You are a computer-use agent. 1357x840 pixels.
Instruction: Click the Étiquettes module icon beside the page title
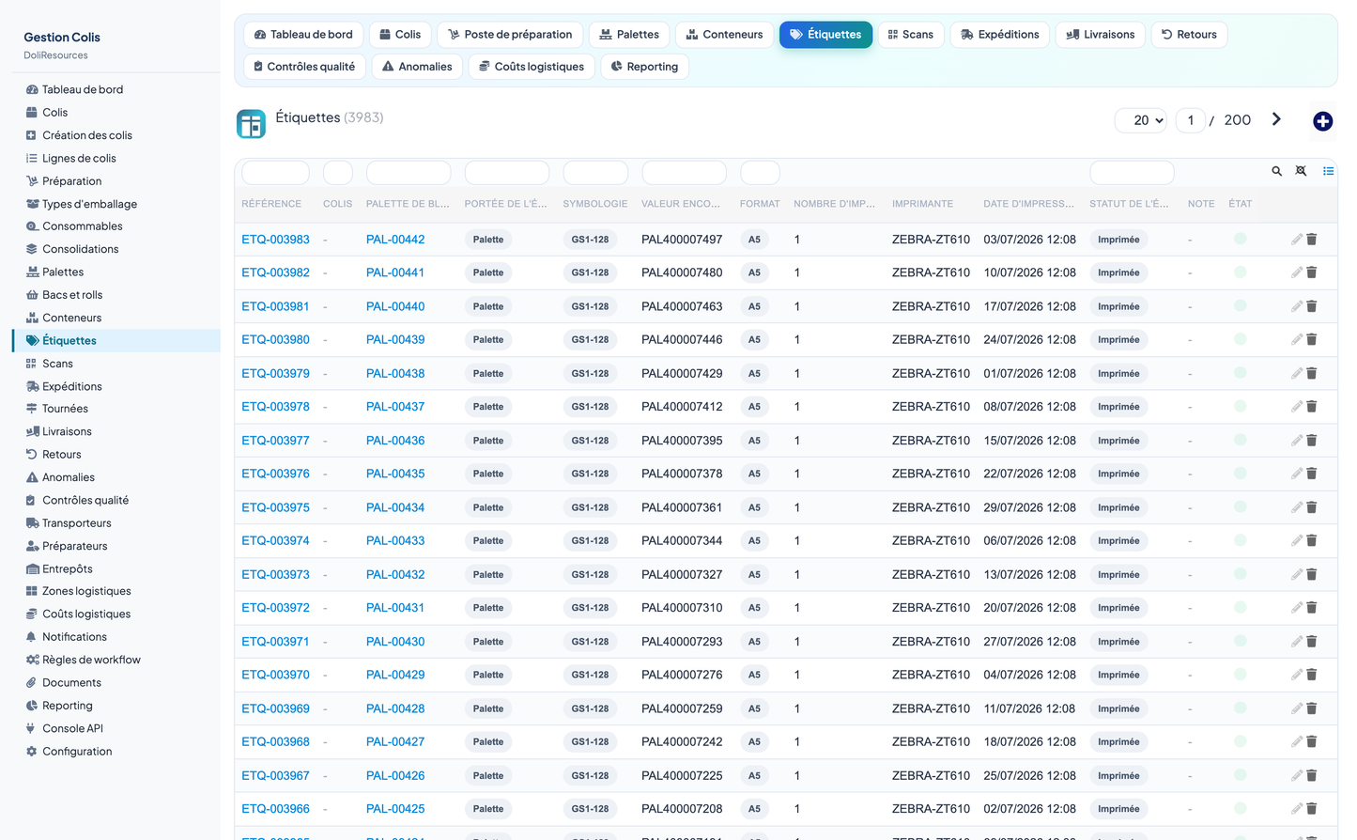click(x=251, y=123)
